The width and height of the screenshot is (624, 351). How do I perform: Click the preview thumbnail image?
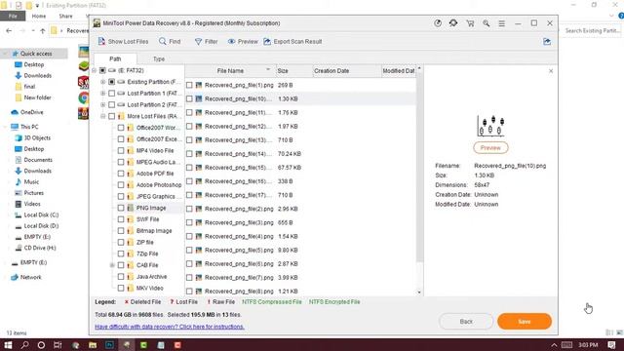click(x=490, y=126)
